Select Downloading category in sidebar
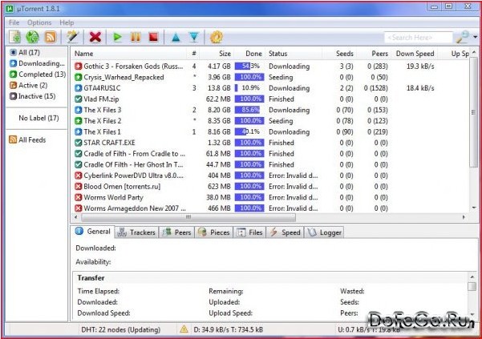 click(x=37, y=63)
